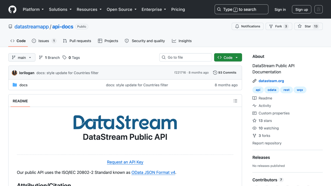Click the README outline list icon
The width and height of the screenshot is (331, 186).
point(235,101)
